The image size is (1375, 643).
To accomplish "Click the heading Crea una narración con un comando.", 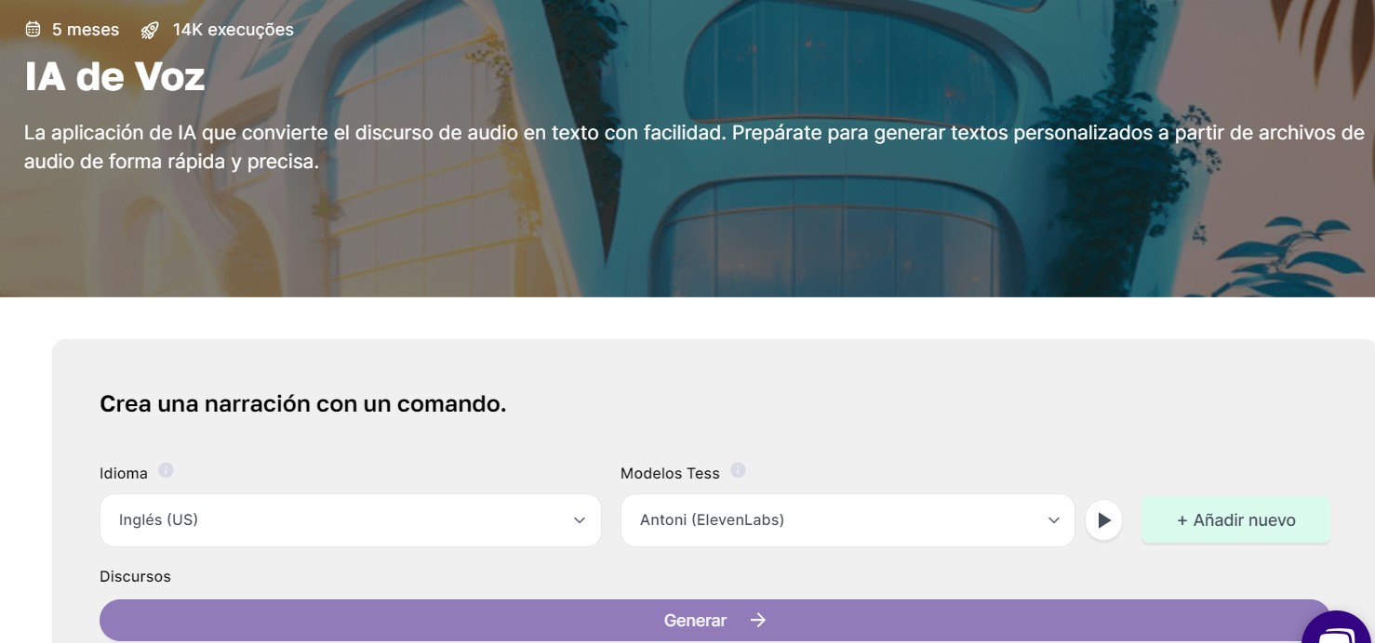I will 303,404.
